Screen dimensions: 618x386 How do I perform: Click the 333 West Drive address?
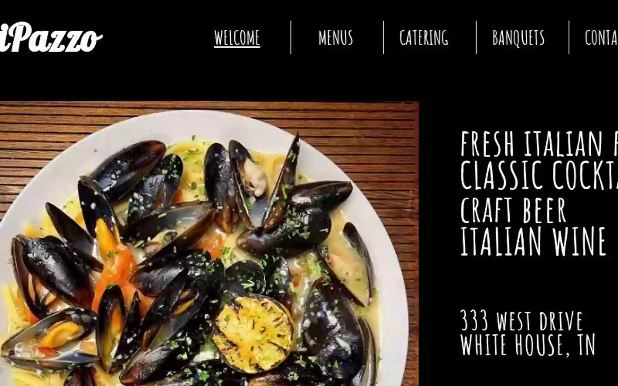coord(521,320)
